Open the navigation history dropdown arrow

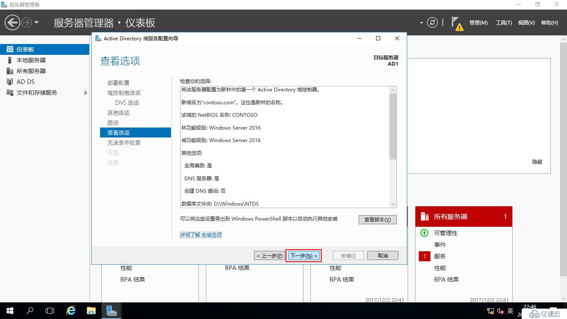click(x=37, y=22)
